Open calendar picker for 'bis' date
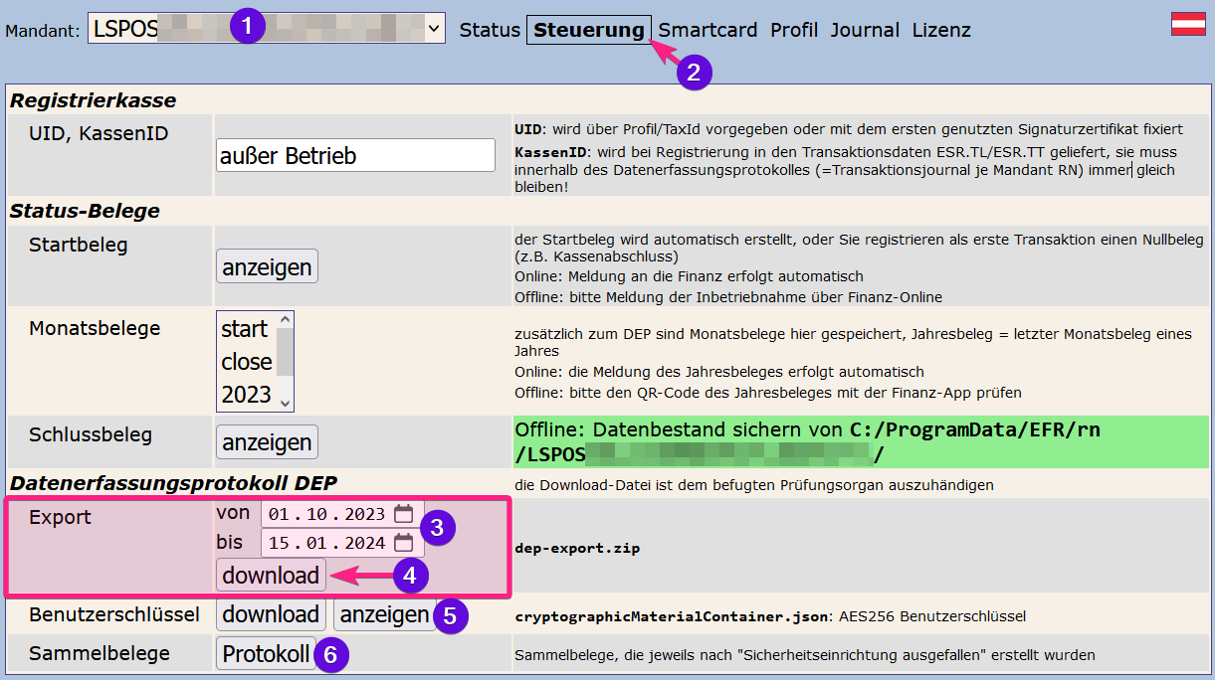 click(x=403, y=543)
